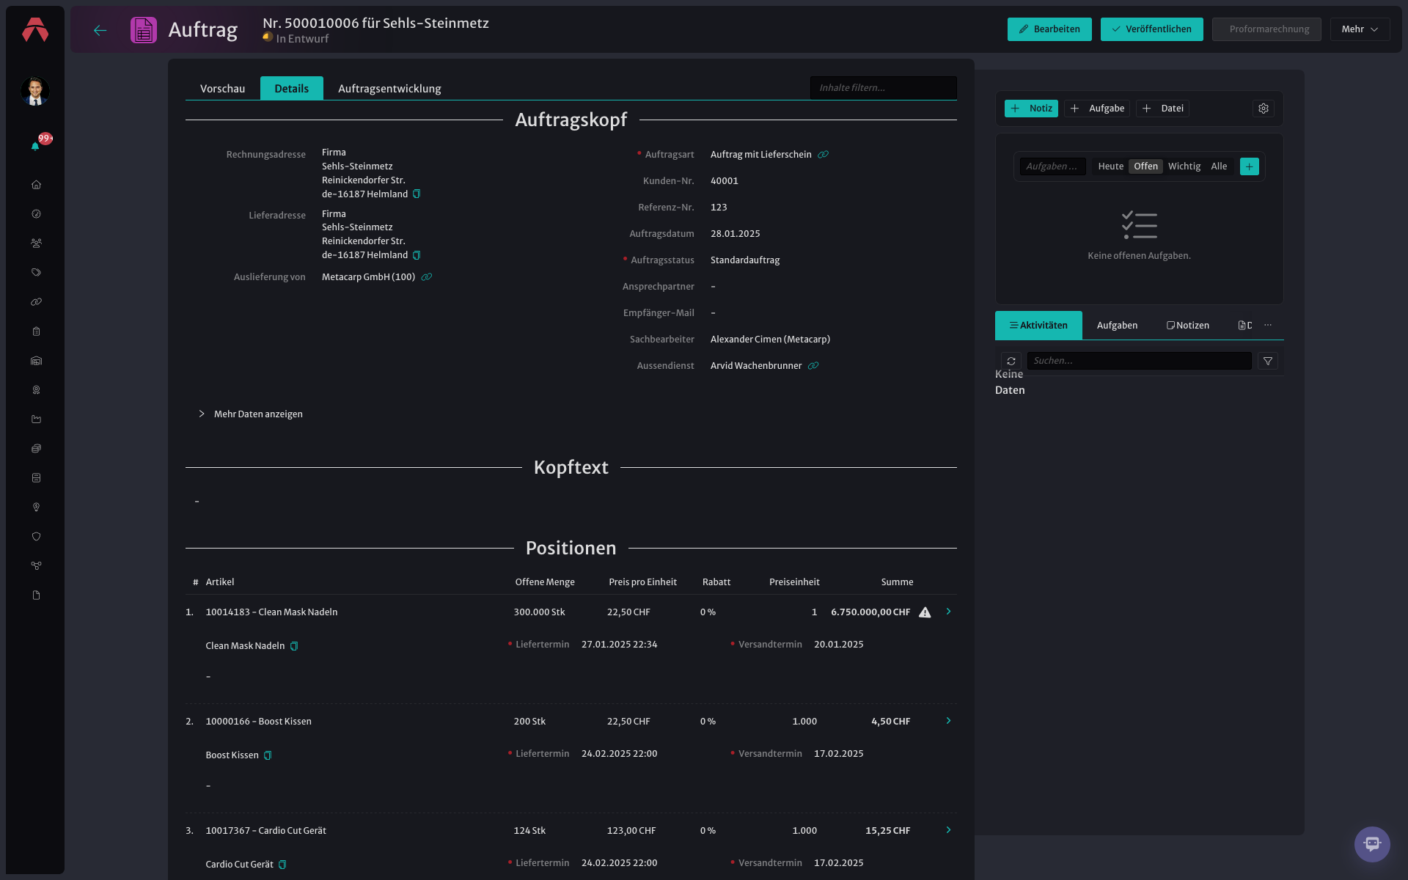Screen dimensions: 1408x880
Task: Open the truncated document tab beside Notizen
Action: pyautogui.click(x=1244, y=325)
